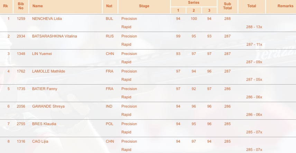Select BATIER Fanny in results
Image resolution: width=296 pixels, height=153 pixels.
click(x=45, y=89)
